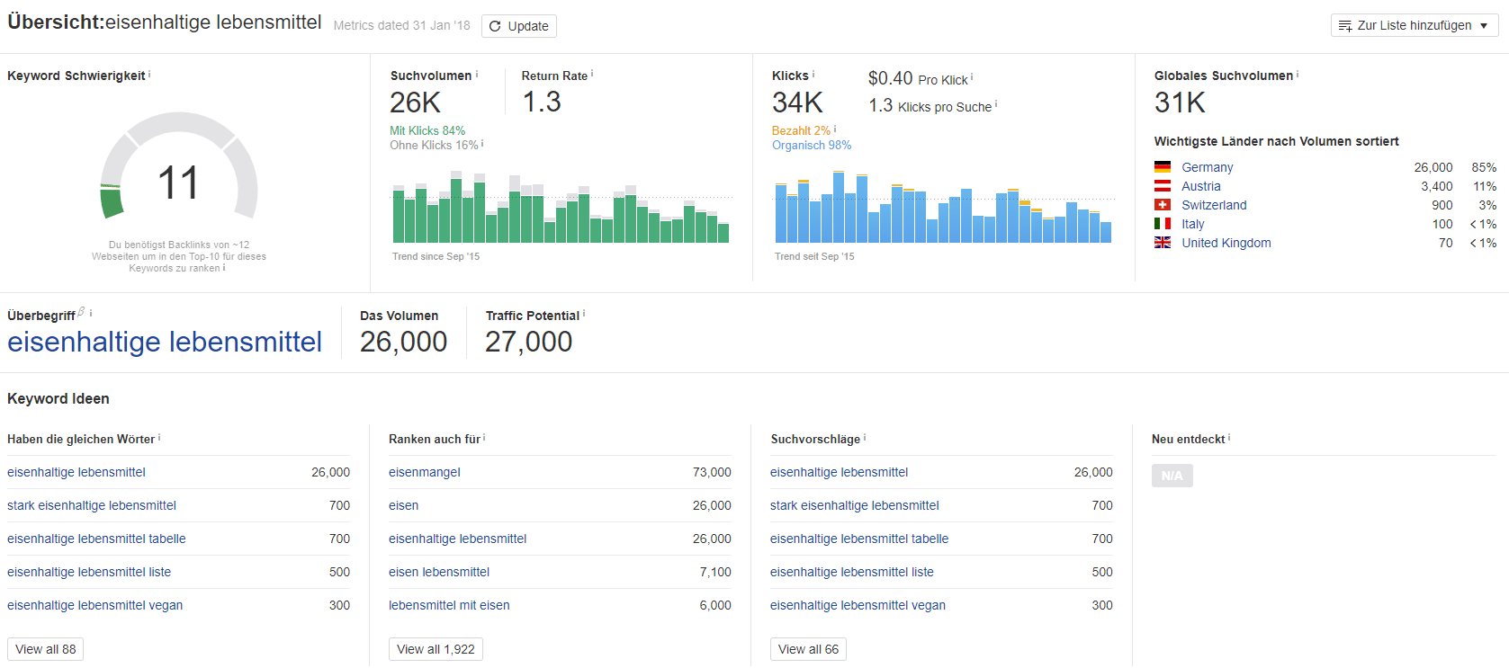Click info icon after Keywords zu ranken note
This screenshot has height=668, width=1509.
tap(224, 267)
